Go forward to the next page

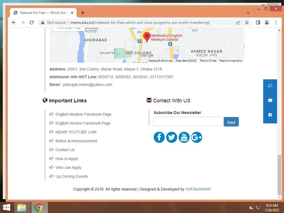[x=23, y=22]
